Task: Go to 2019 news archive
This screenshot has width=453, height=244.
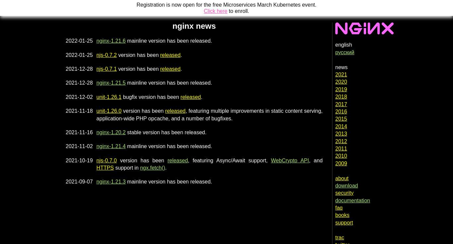Action: pyautogui.click(x=341, y=89)
